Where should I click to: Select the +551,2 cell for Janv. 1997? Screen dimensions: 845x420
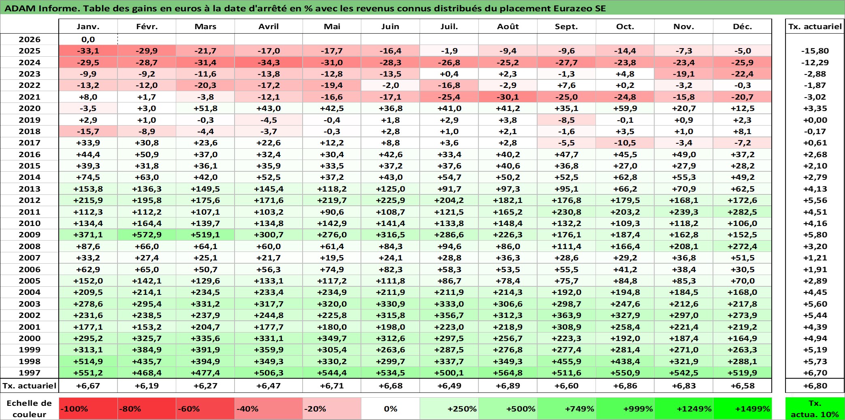(88, 373)
